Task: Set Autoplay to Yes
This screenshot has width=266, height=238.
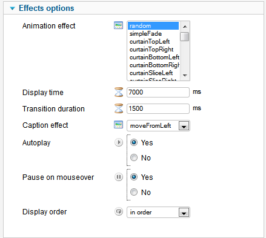Action: pyautogui.click(x=134, y=142)
